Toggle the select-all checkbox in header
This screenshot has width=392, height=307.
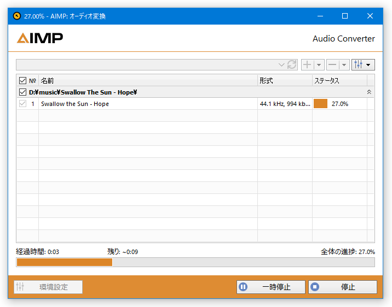tap(22, 80)
